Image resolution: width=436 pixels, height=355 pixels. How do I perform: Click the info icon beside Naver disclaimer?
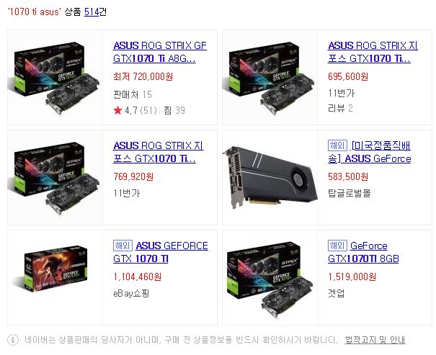click(13, 340)
